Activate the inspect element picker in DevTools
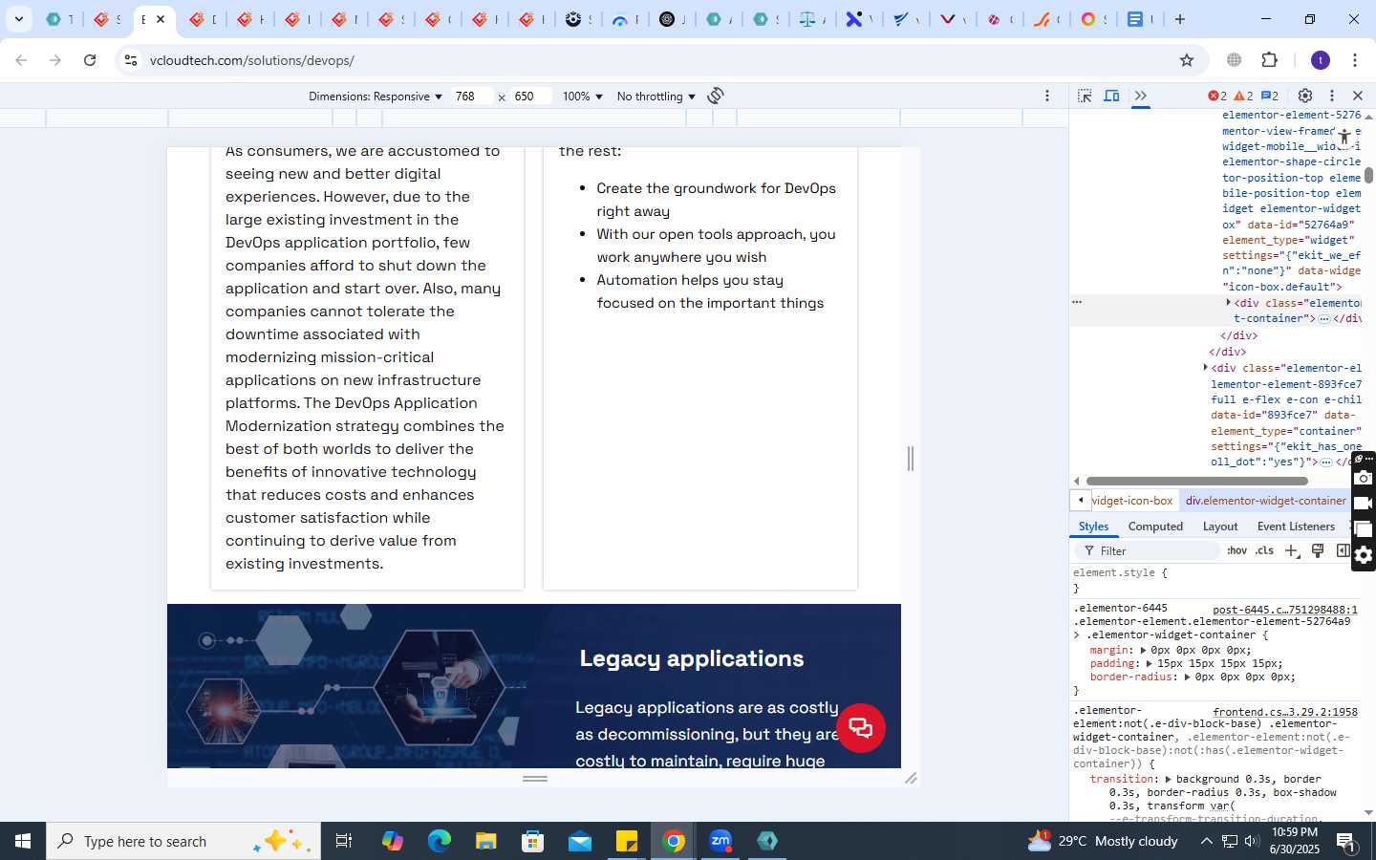This screenshot has width=1376, height=860. (1085, 96)
